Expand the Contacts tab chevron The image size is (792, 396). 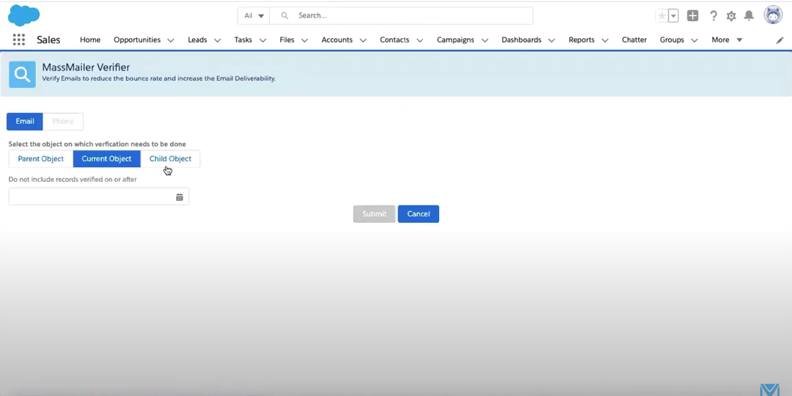[x=420, y=40]
